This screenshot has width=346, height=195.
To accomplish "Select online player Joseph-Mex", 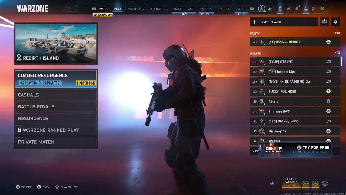I will (x=295, y=71).
